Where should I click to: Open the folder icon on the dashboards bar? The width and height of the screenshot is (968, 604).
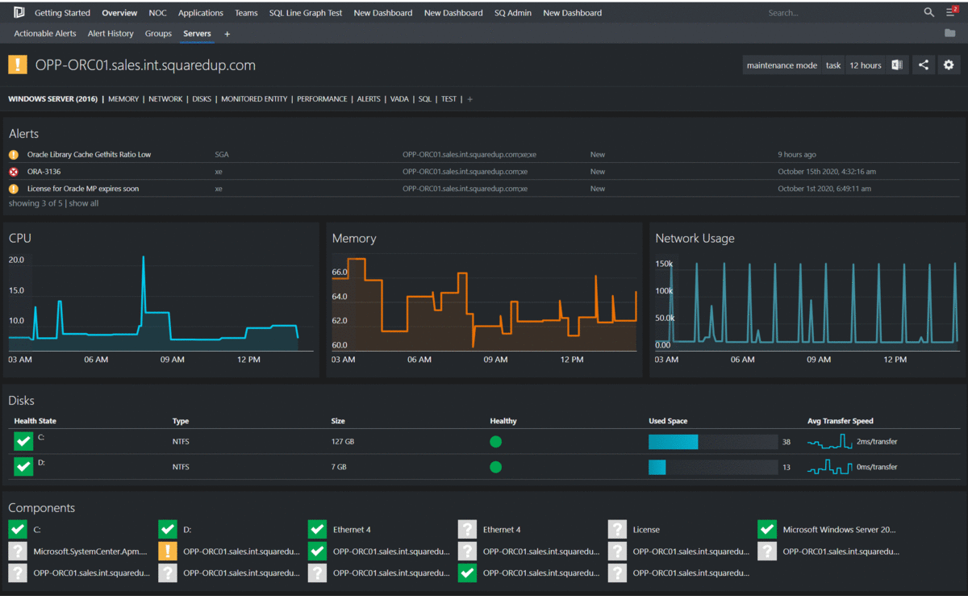[x=949, y=34]
